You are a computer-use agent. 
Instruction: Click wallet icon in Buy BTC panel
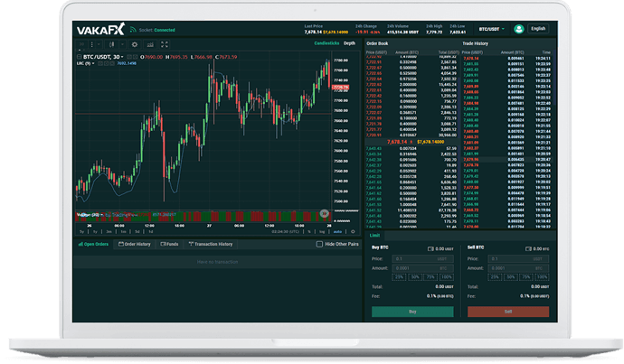[x=430, y=248]
